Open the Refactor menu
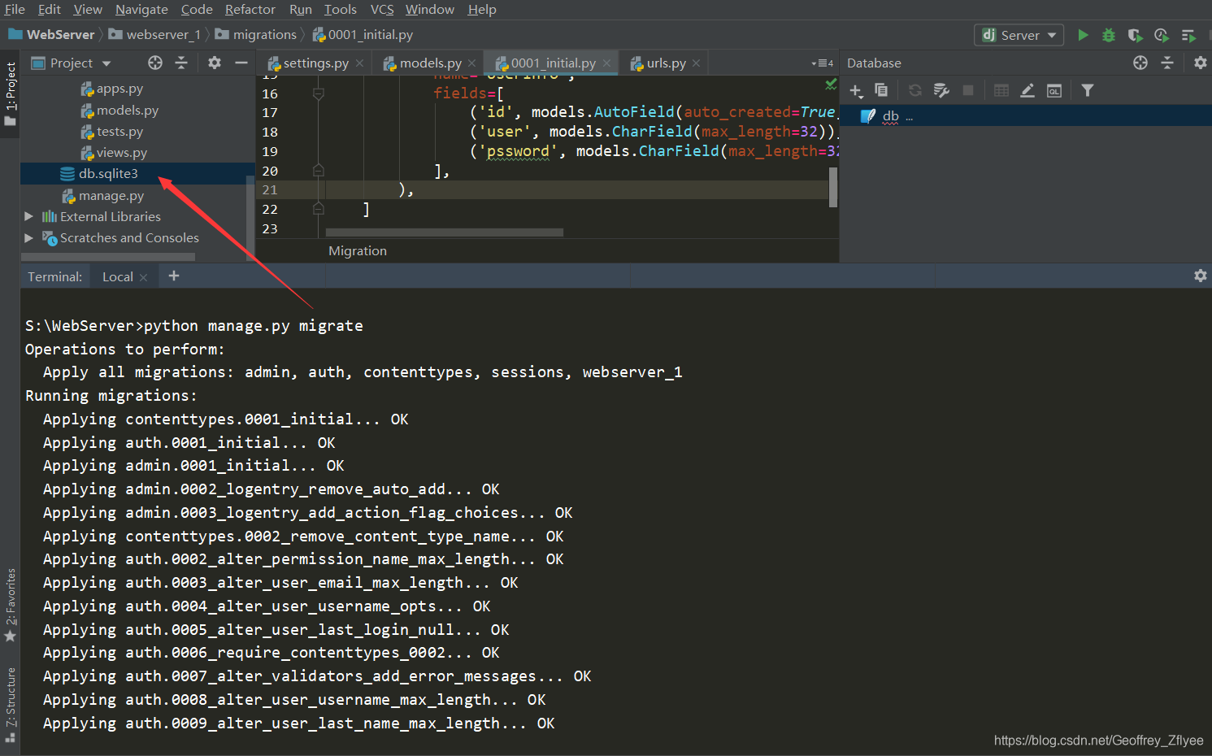 [x=250, y=10]
